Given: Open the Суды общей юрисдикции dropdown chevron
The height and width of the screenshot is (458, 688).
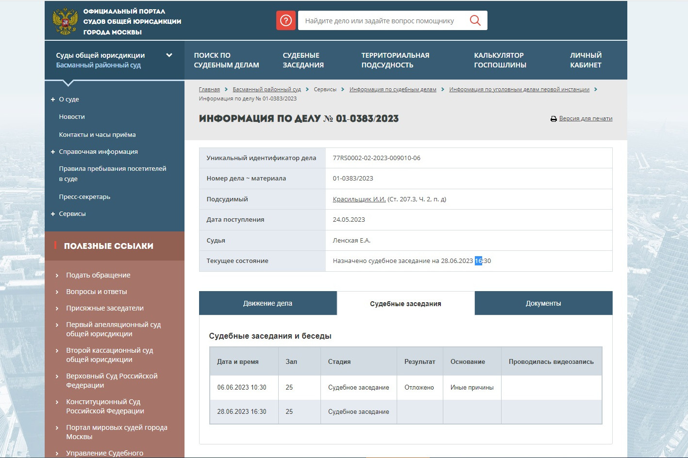Looking at the screenshot, I should [169, 55].
